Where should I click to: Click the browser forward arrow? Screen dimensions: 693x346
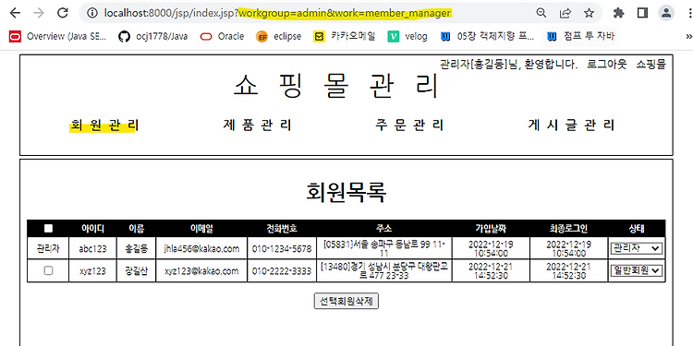(x=39, y=13)
